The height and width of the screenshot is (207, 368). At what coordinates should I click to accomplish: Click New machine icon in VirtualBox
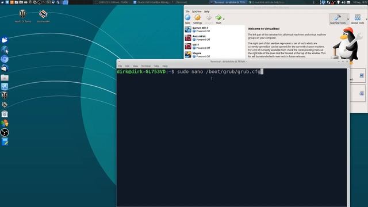point(187,19)
